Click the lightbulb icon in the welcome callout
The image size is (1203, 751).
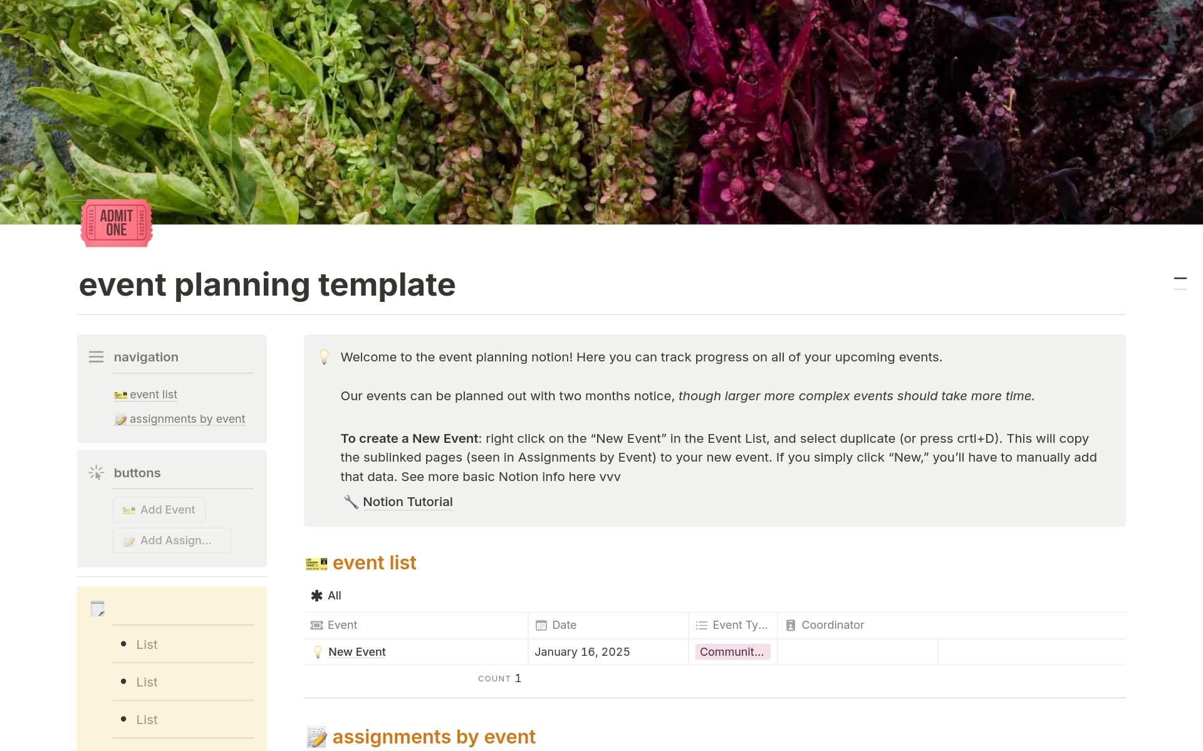[324, 357]
